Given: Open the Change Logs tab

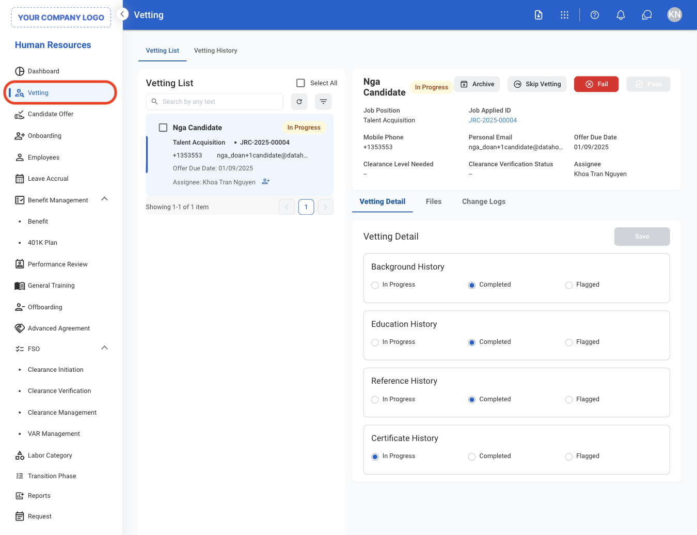Looking at the screenshot, I should pos(484,201).
